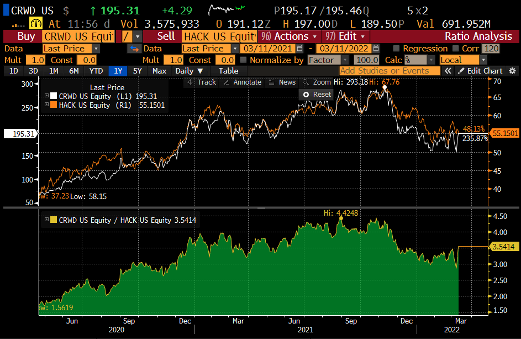Select the 1M range tab

[x=54, y=71]
